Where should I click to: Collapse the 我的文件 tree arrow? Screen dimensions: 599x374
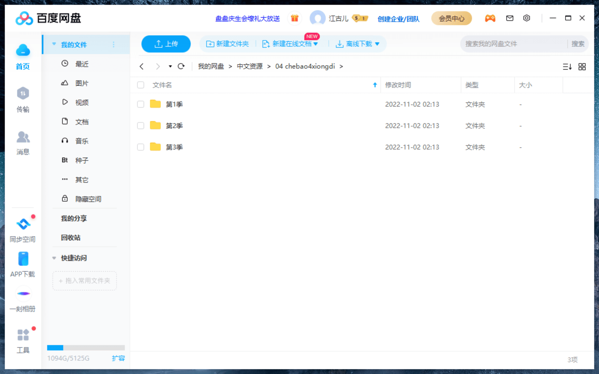(54, 44)
